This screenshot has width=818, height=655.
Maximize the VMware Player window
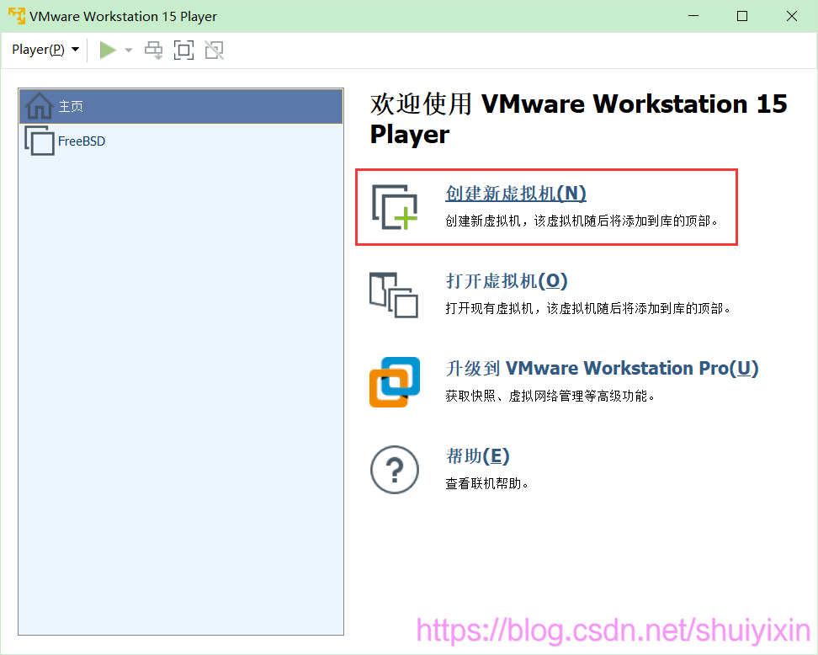tap(742, 16)
